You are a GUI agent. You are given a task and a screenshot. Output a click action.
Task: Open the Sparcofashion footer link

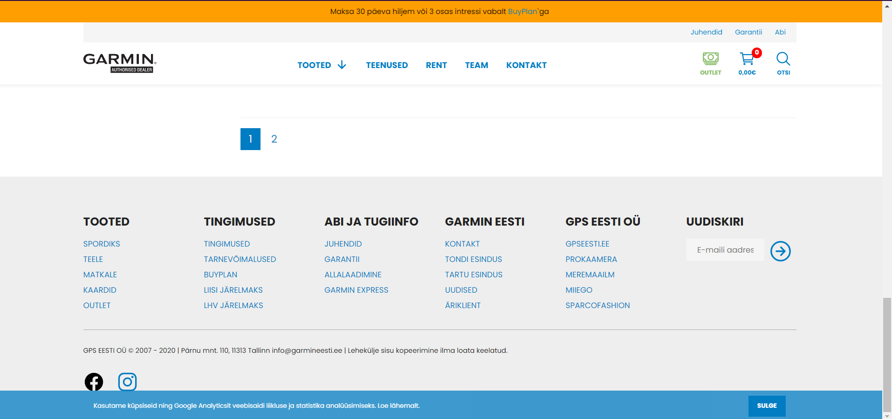click(597, 305)
